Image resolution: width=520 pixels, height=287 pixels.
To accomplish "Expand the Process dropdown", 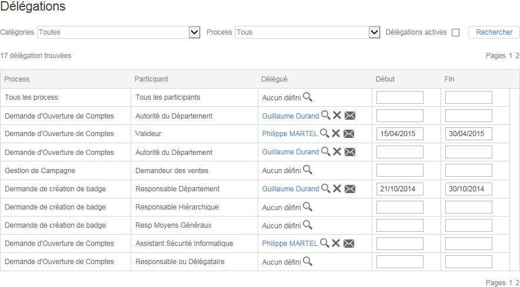I will (x=374, y=32).
